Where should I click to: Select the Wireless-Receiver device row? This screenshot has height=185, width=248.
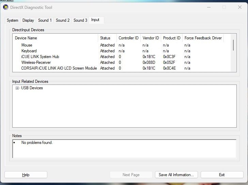(36, 62)
